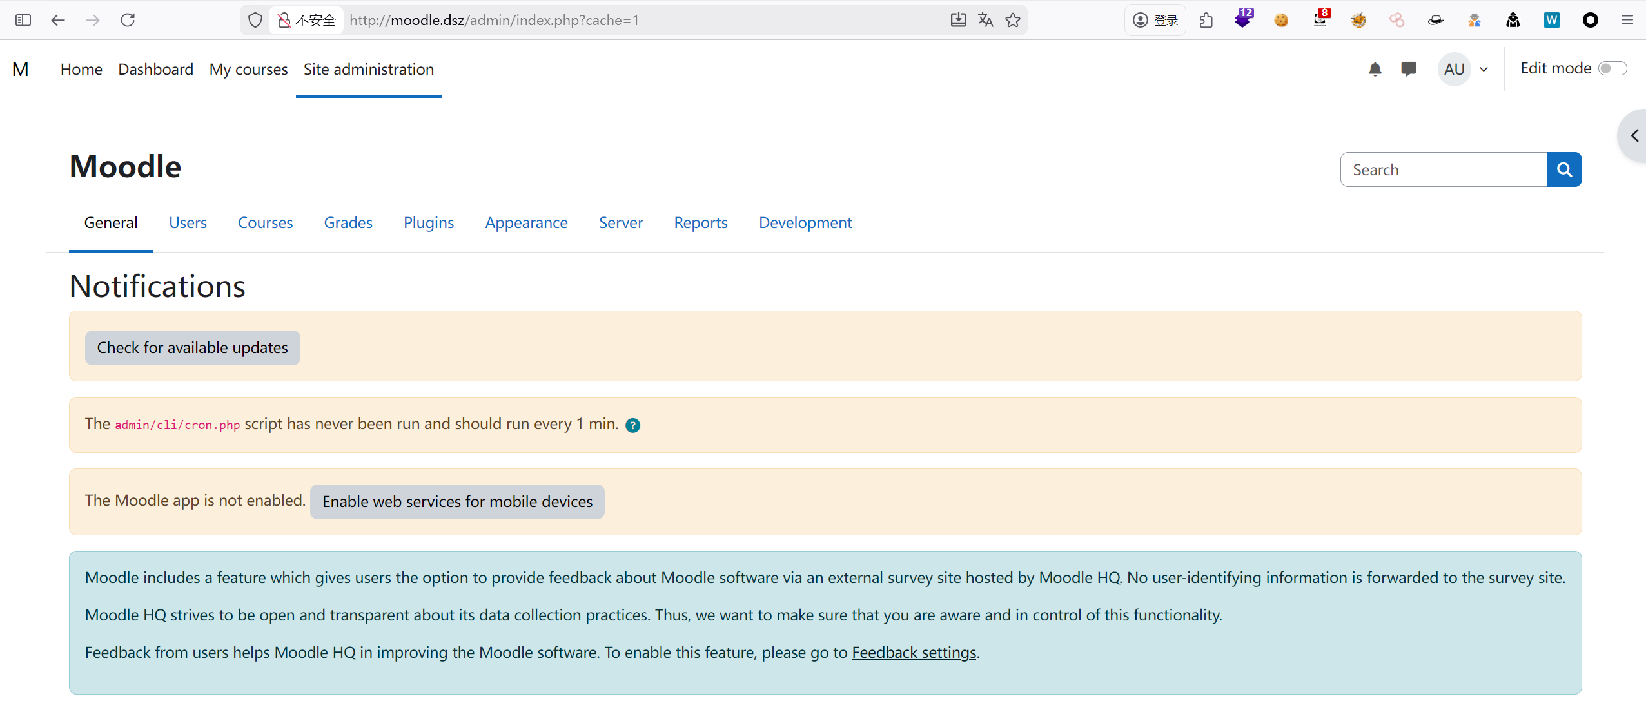Image resolution: width=1646 pixels, height=710 pixels.
Task: Open the messaging drawer chat icon
Action: [1408, 69]
